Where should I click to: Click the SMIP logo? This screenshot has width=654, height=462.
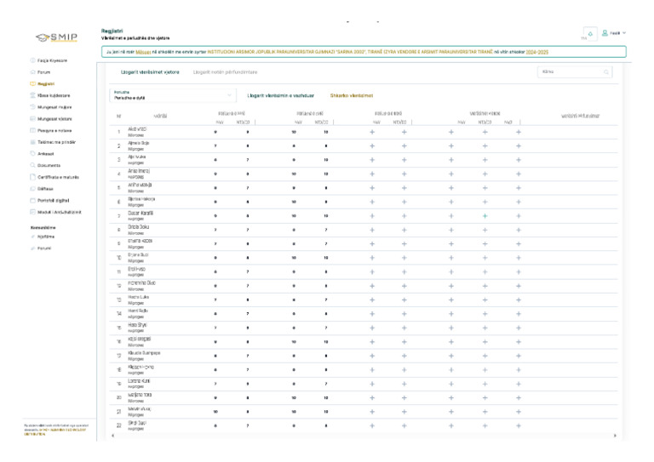click(56, 37)
